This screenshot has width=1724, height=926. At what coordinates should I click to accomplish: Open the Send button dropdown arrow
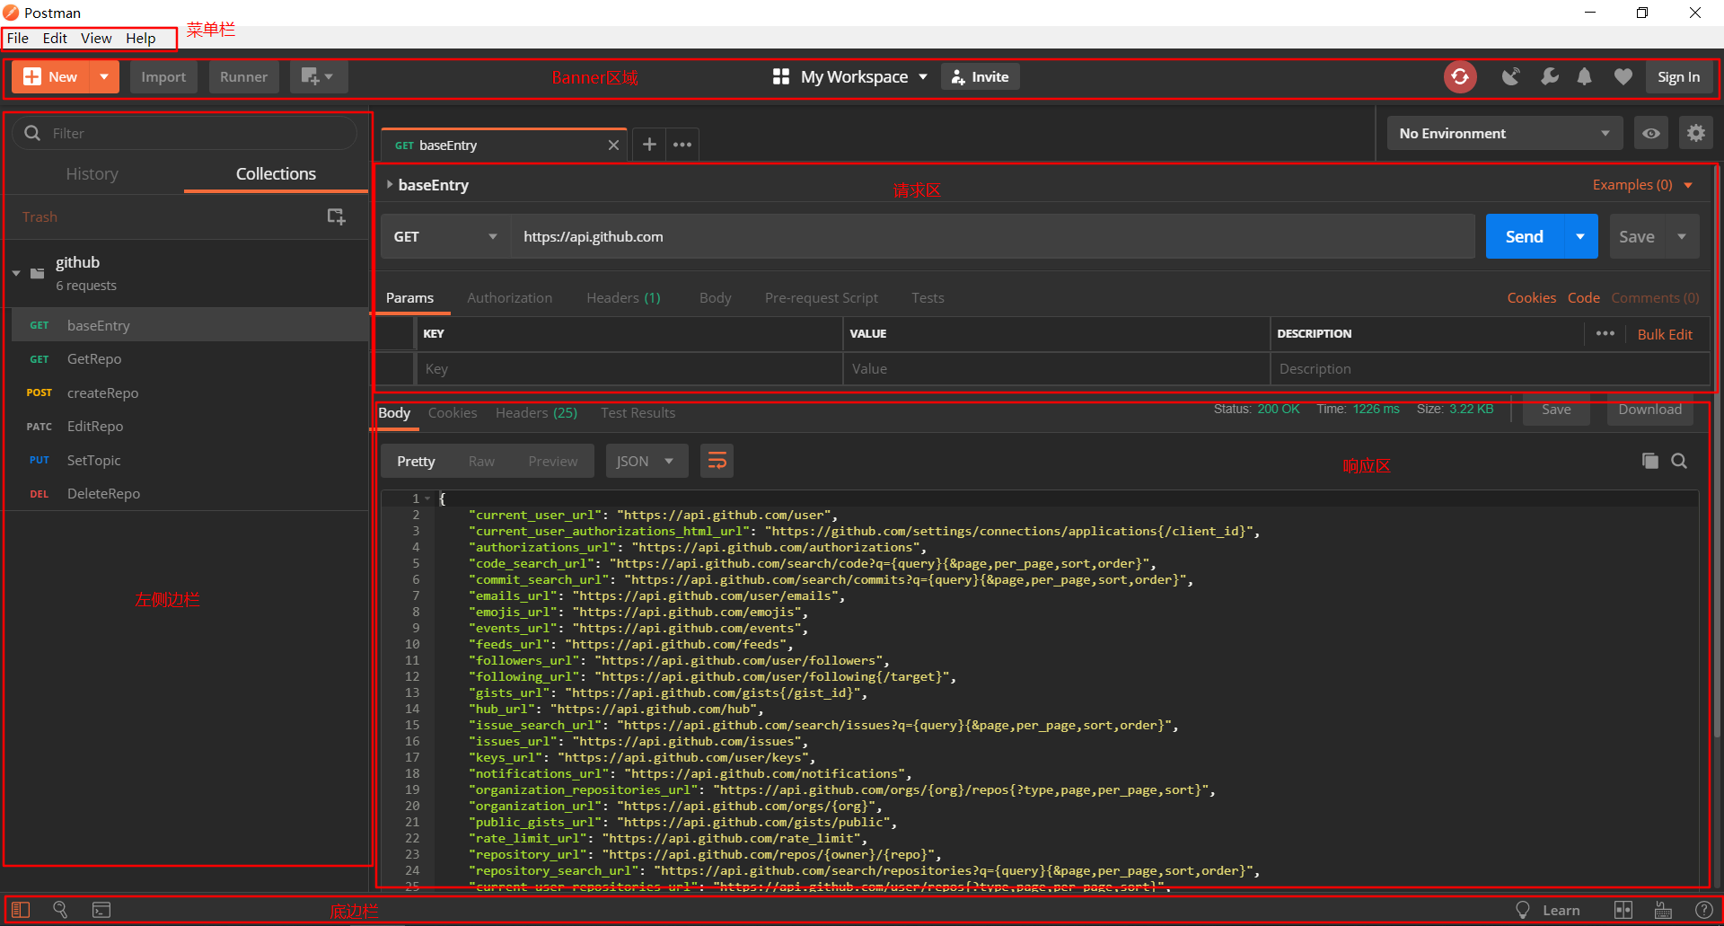(x=1580, y=236)
